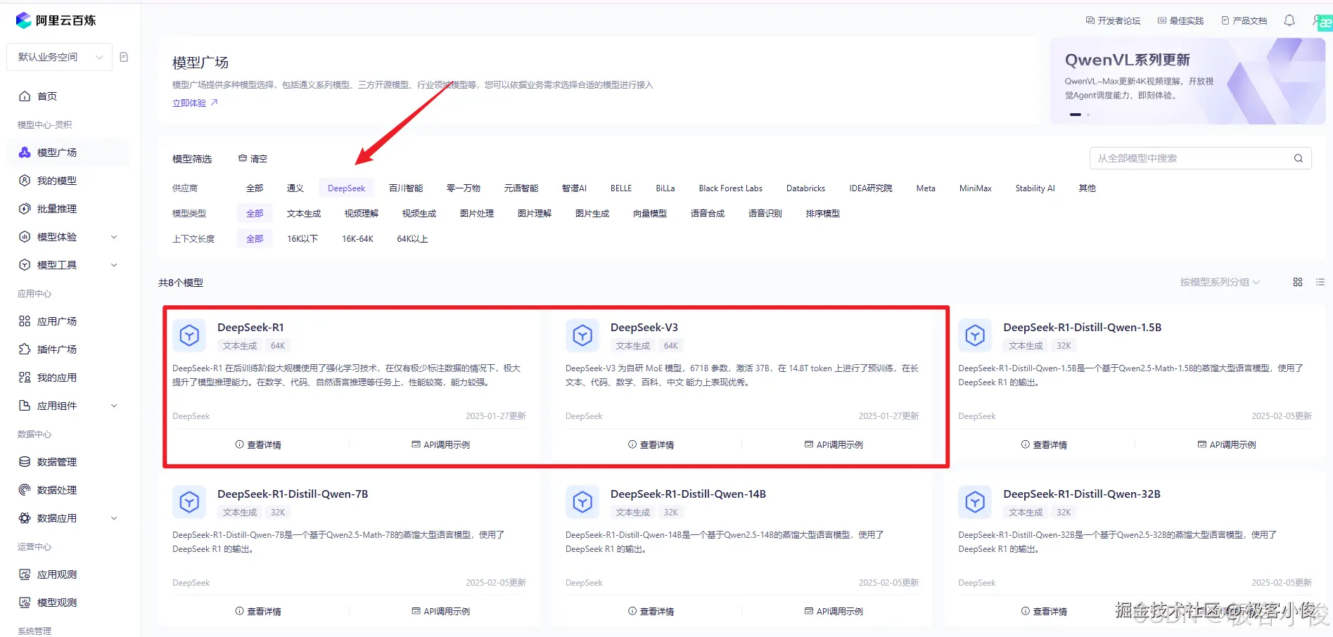Screen dimensions: 1333x637
Task: Click the DeepSeek-R1-Distill-Qwen-7B card icon
Action: [189, 502]
